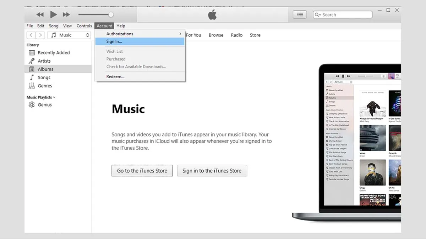
Task: Click the magnifier icon in the search box
Action: [318, 15]
